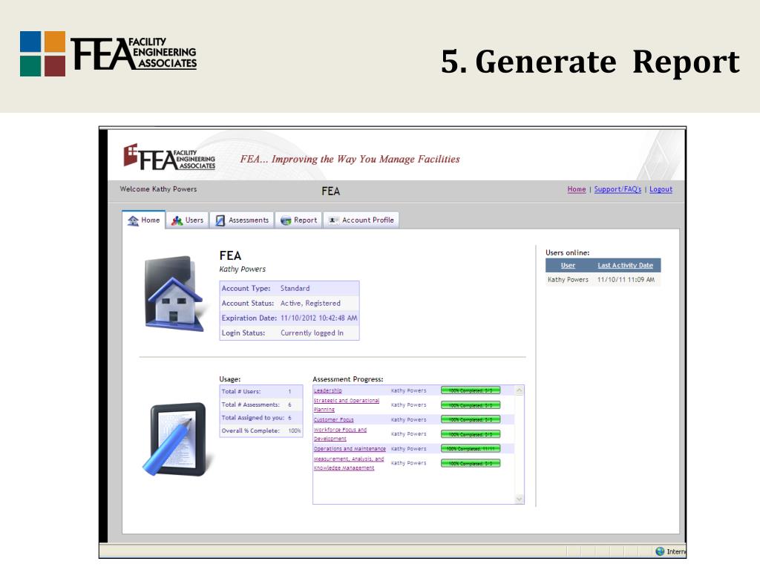The height and width of the screenshot is (570, 760).
Task: Click the house icon on Home tab
Action: pyautogui.click(x=133, y=220)
